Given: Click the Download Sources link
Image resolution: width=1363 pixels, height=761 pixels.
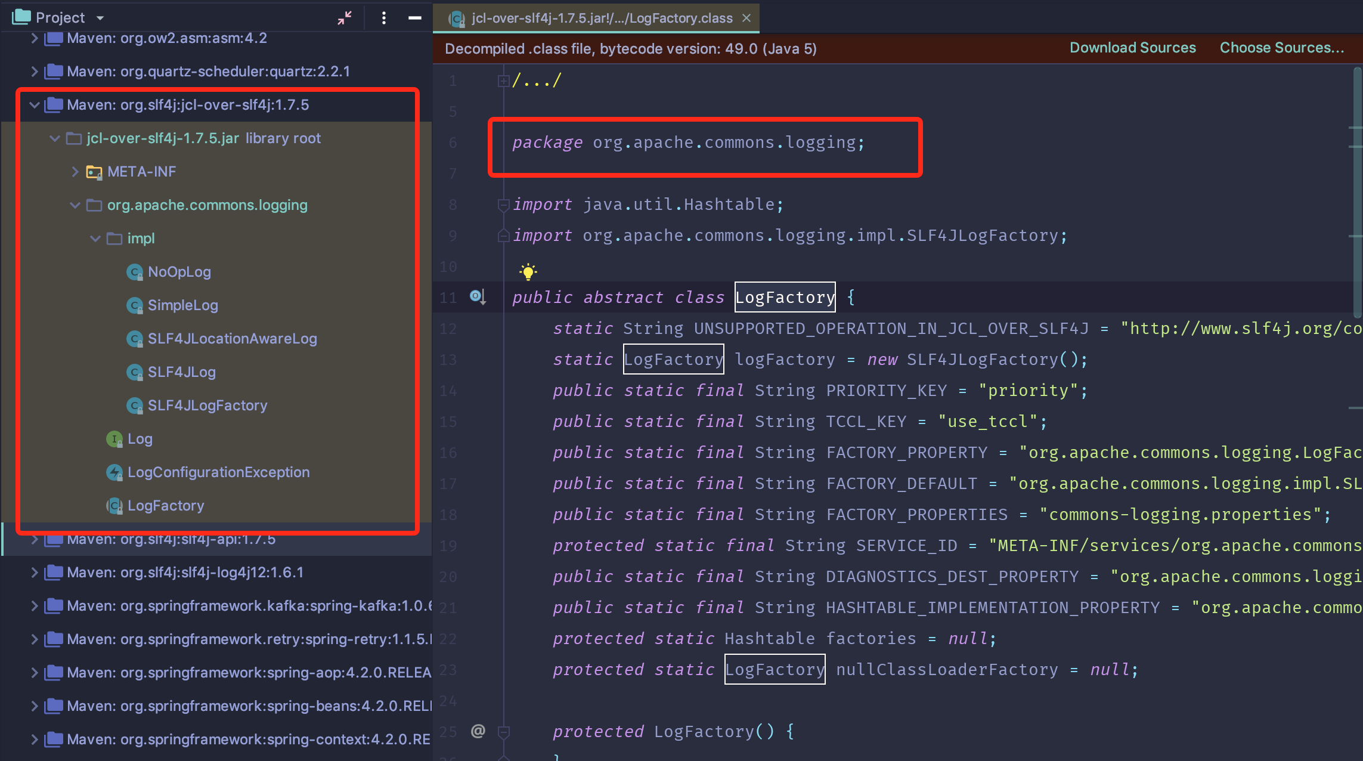Looking at the screenshot, I should [1132, 48].
